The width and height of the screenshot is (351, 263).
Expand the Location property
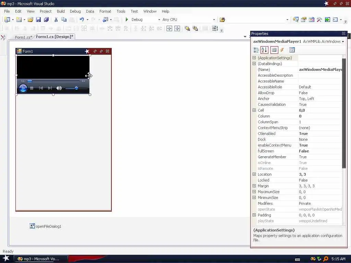pyautogui.click(x=254, y=174)
